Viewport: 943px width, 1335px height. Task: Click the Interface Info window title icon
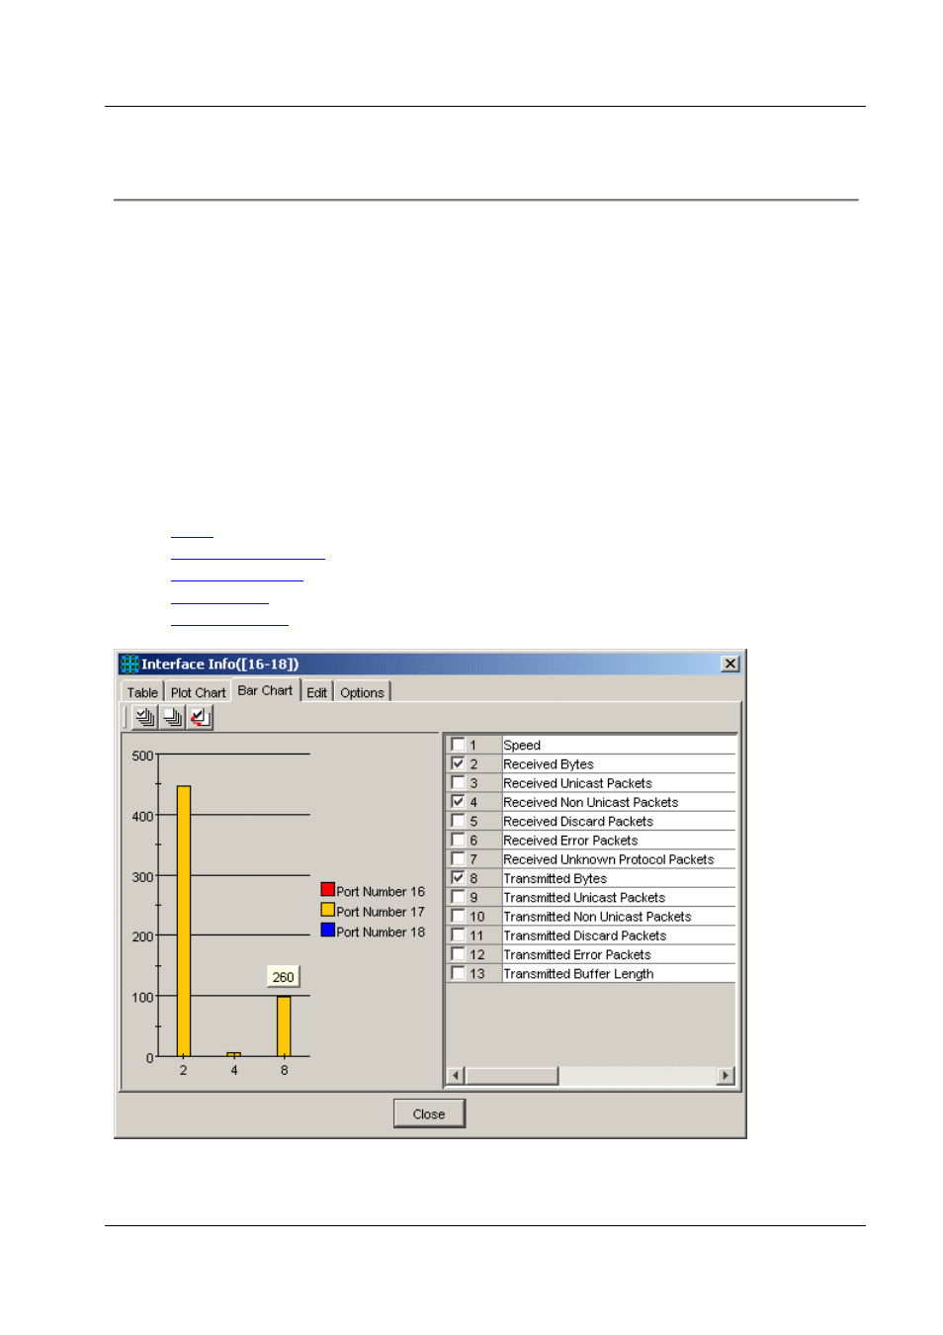tap(129, 664)
